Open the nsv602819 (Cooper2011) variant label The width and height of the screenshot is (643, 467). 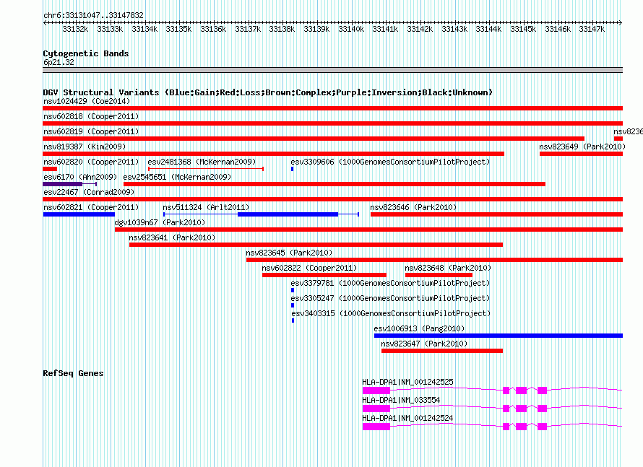pyautogui.click(x=91, y=131)
